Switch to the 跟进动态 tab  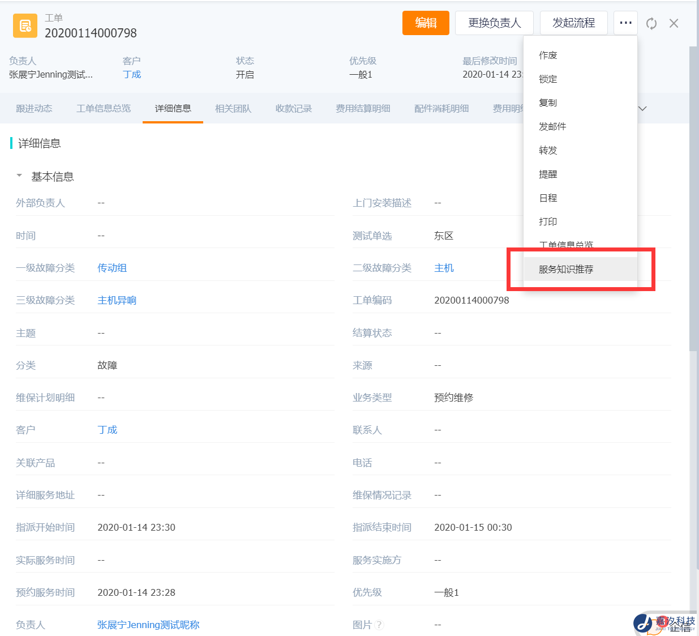(x=34, y=108)
